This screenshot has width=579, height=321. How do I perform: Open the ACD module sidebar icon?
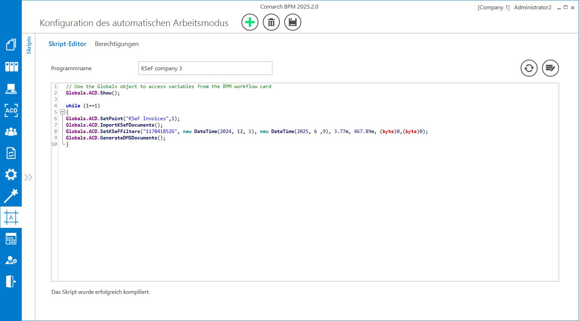[x=11, y=111]
